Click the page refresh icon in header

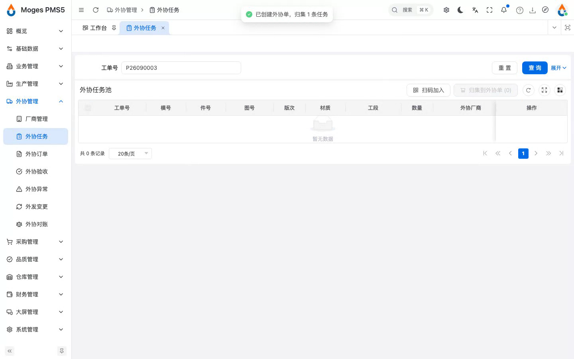(96, 10)
